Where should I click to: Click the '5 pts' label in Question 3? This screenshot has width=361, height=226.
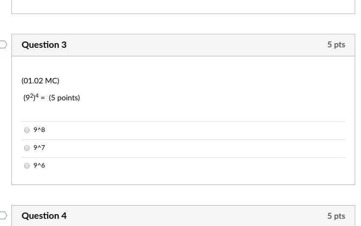coord(336,44)
